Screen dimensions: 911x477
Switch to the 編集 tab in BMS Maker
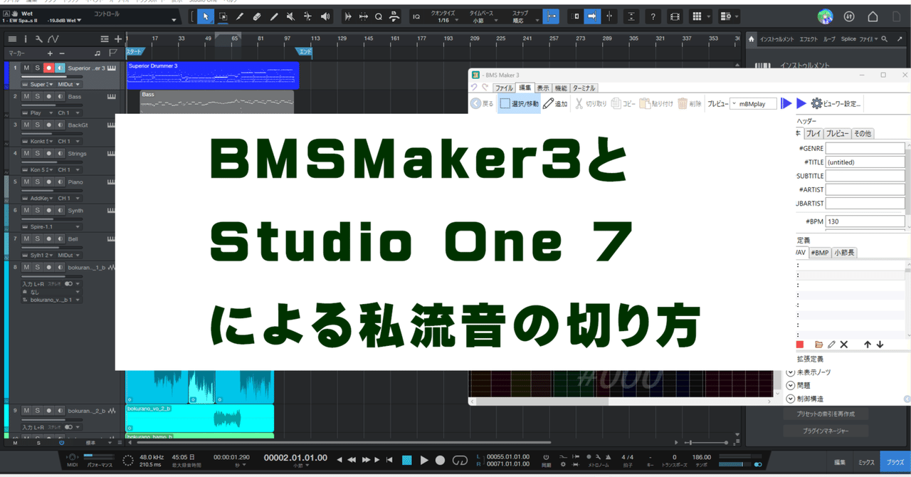[525, 88]
